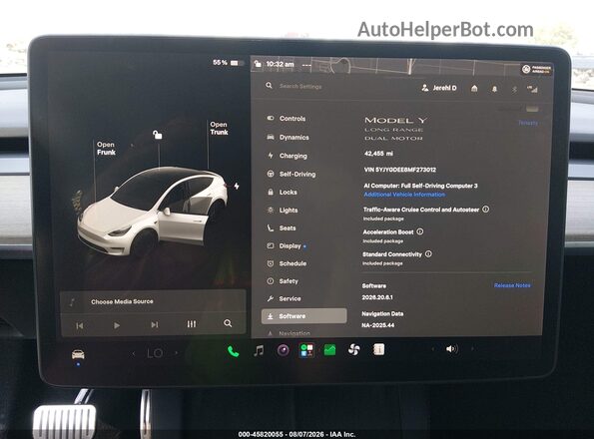This screenshot has width=594, height=439.
Task: Open the Navigation settings menu
Action: (x=289, y=333)
